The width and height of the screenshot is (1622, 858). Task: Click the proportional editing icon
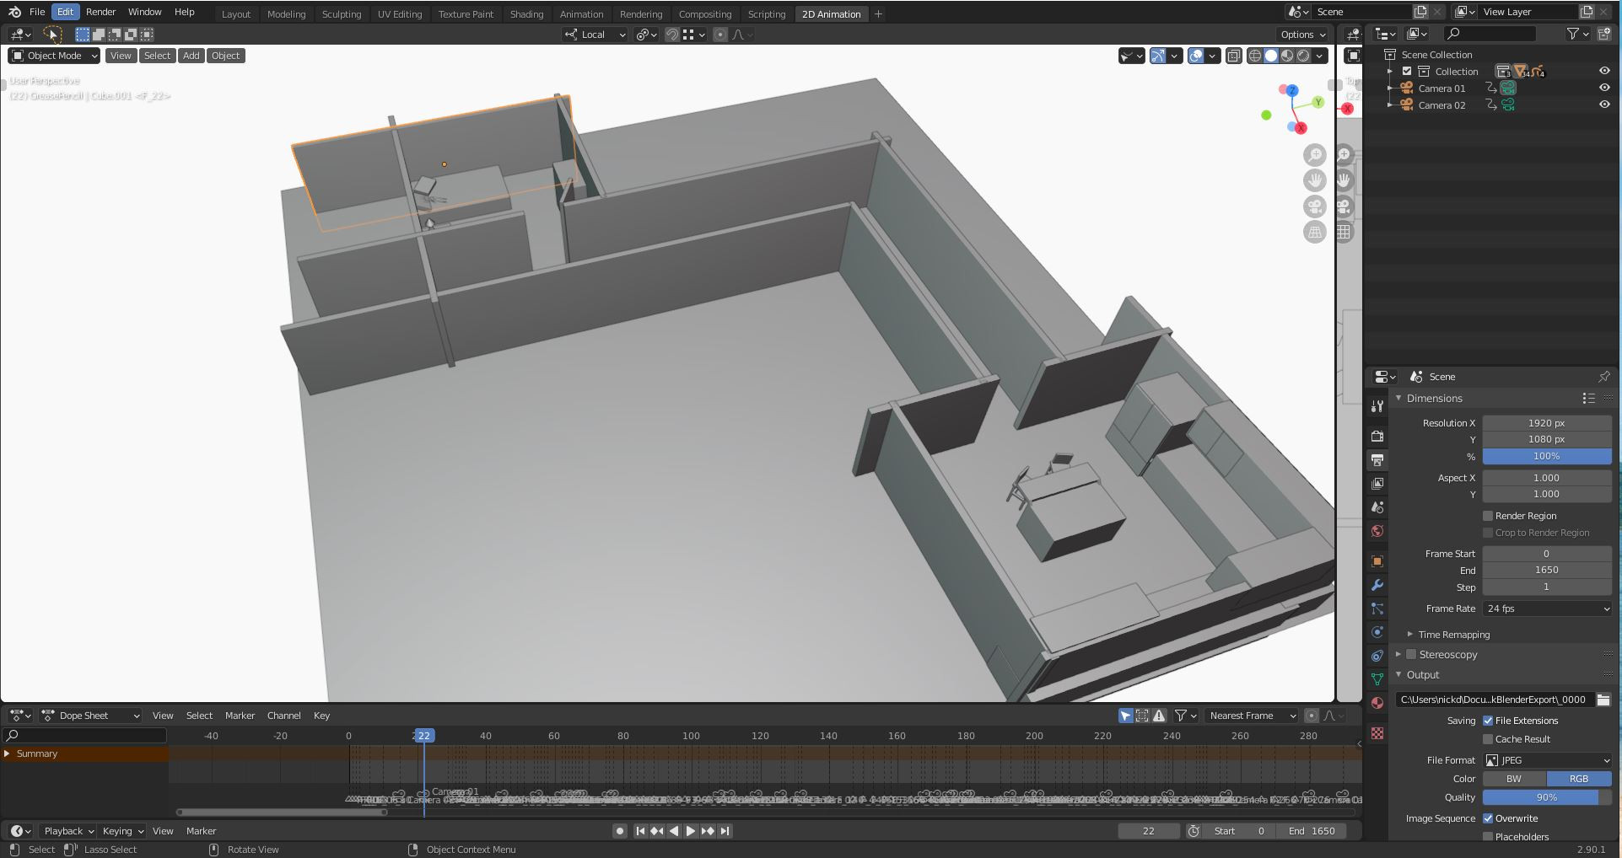[719, 35]
